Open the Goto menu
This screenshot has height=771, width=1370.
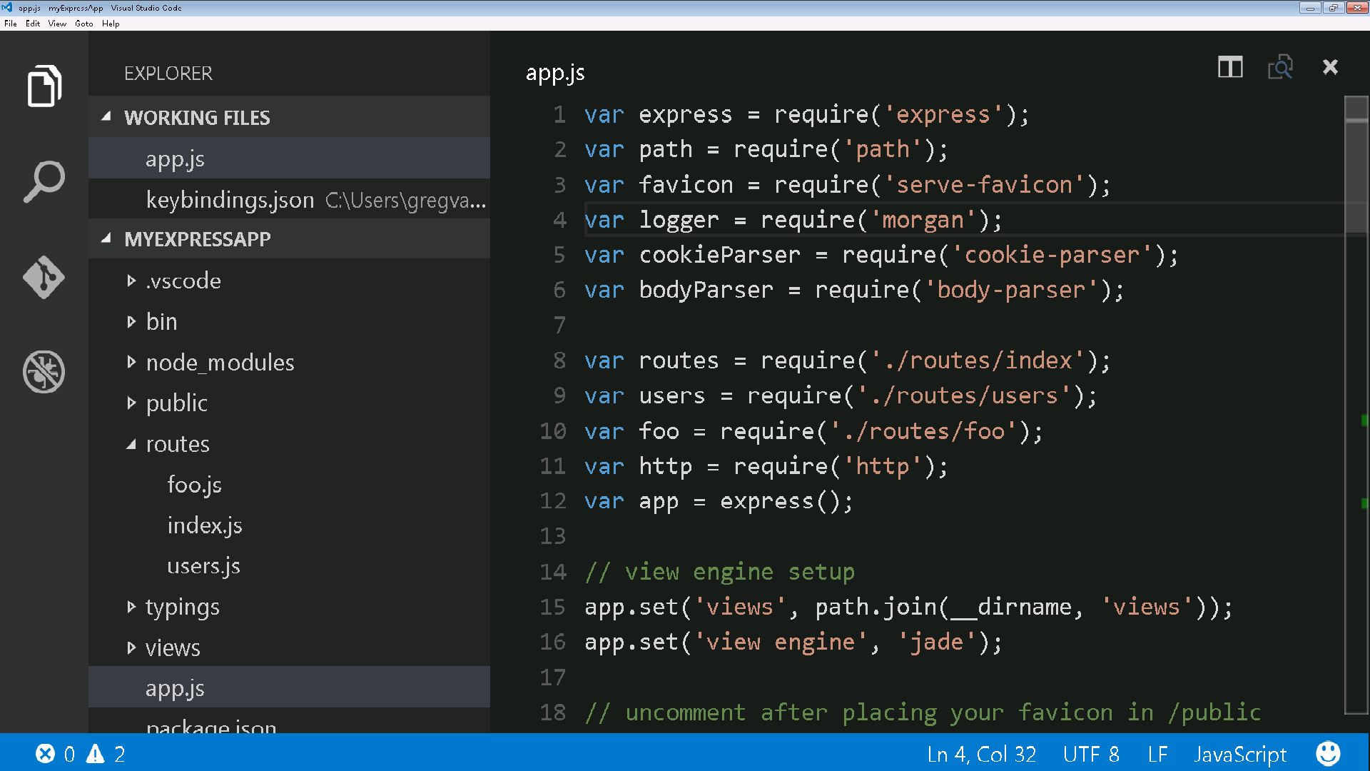click(83, 24)
